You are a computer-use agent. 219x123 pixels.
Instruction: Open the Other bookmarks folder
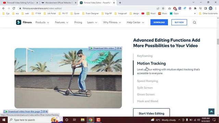(208, 14)
